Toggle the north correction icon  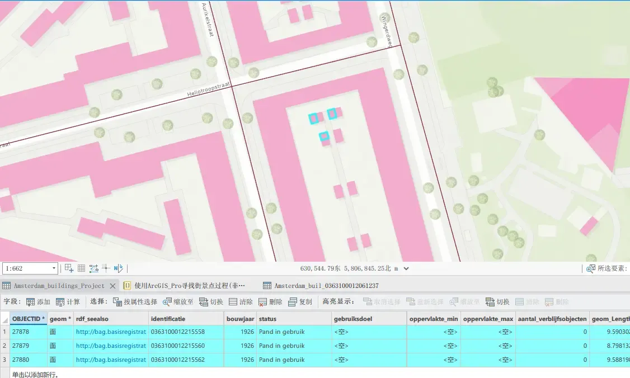[118, 268]
